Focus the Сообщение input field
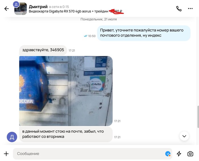199x161 pixels. point(92,154)
